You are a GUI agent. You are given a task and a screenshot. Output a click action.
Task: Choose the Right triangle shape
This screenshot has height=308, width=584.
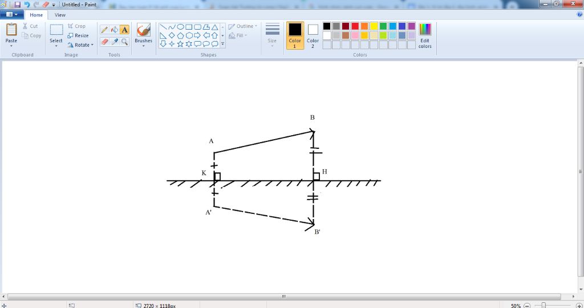[x=163, y=35]
